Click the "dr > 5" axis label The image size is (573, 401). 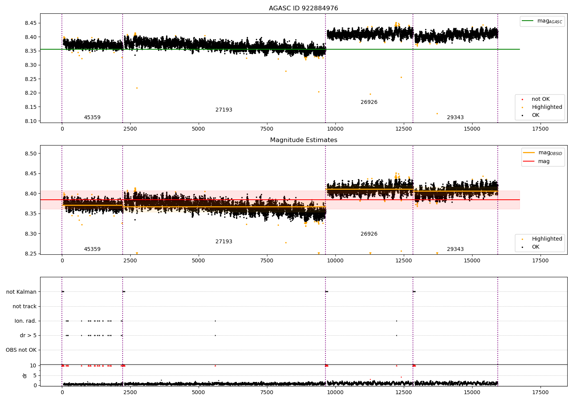coord(28,336)
